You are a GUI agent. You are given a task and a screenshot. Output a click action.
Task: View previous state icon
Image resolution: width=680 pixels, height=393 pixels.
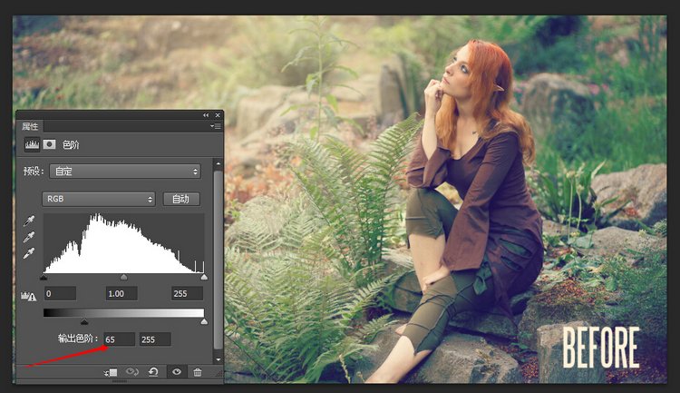(131, 372)
